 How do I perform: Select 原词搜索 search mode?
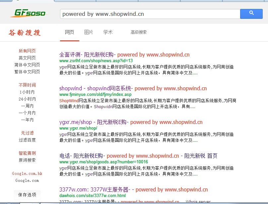(x=27, y=160)
